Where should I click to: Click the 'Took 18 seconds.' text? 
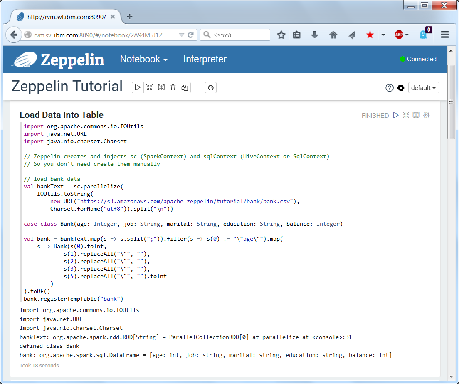[x=40, y=366]
